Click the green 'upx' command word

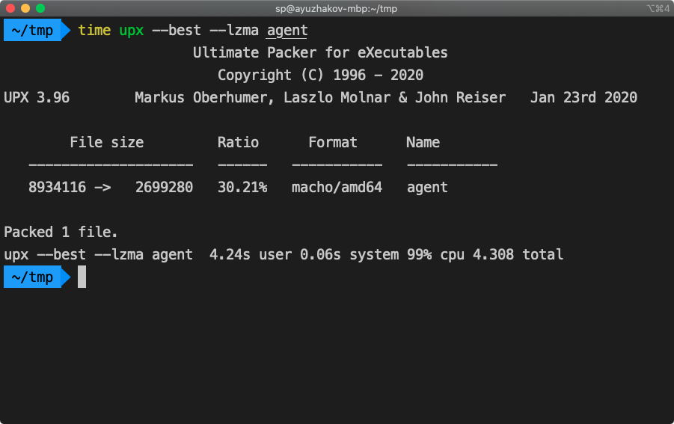[x=131, y=31]
